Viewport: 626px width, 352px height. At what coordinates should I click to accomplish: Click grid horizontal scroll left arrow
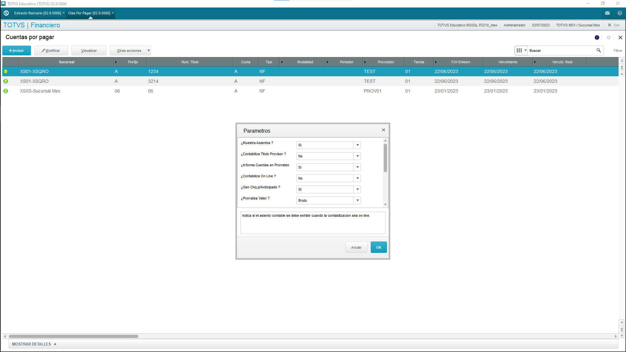[5, 336]
